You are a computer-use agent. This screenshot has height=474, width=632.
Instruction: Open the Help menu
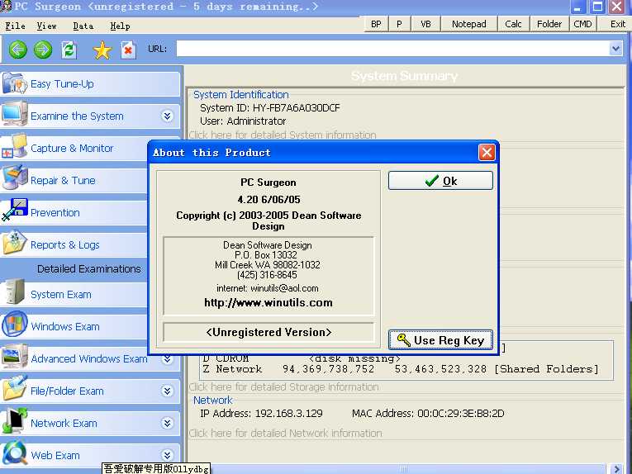click(x=120, y=26)
